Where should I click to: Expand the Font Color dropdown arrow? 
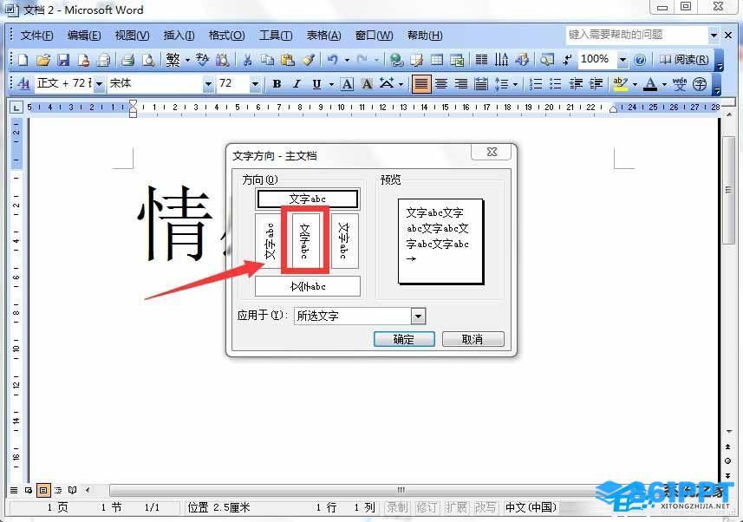click(x=664, y=84)
